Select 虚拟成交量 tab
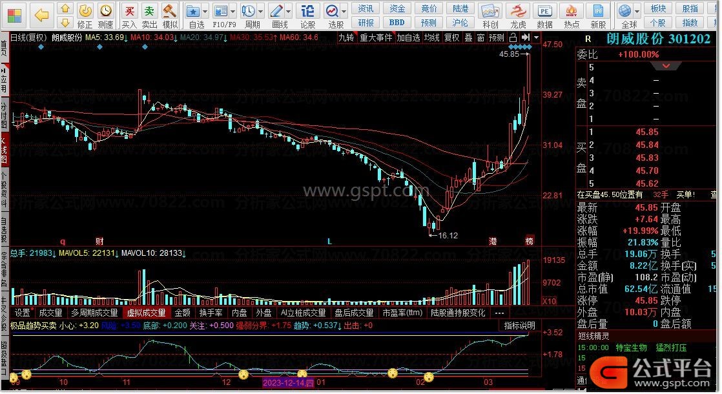The height and width of the screenshot is (394, 722). 147,313
